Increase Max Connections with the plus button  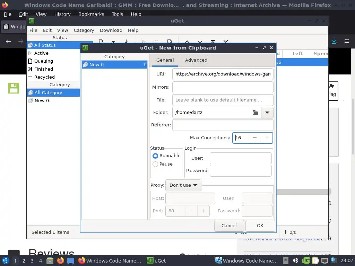(267, 138)
